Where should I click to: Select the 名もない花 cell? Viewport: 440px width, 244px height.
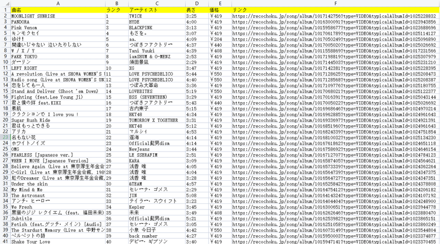click(x=58, y=137)
